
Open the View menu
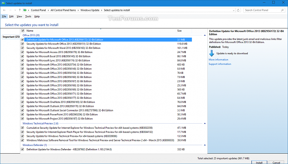(x=19, y=17)
